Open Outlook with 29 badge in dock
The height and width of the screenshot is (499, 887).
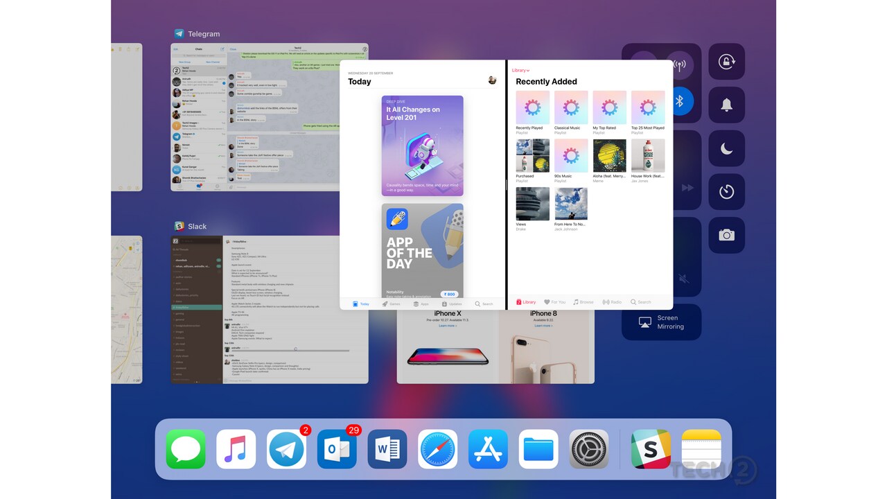coord(337,449)
